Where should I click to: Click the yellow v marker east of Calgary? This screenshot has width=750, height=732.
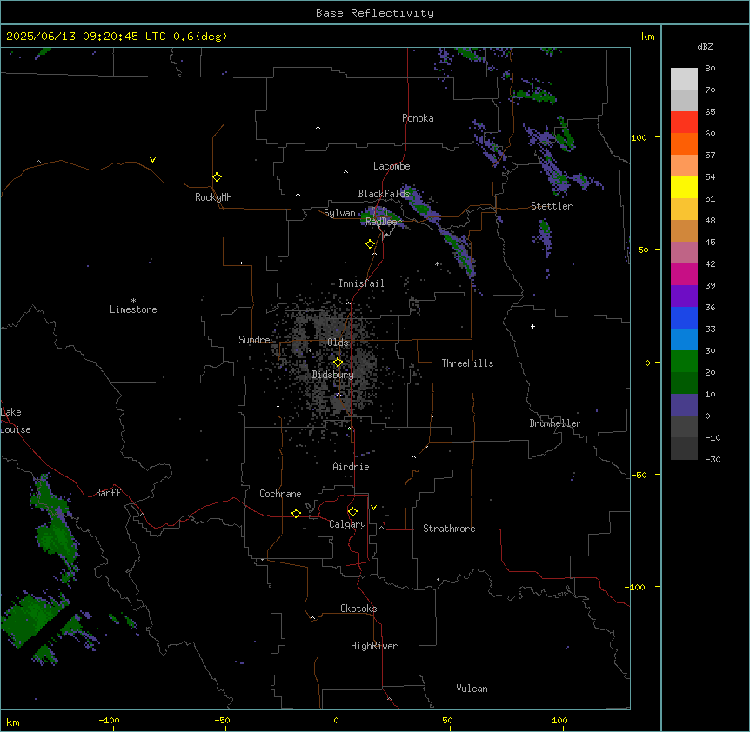click(x=373, y=508)
